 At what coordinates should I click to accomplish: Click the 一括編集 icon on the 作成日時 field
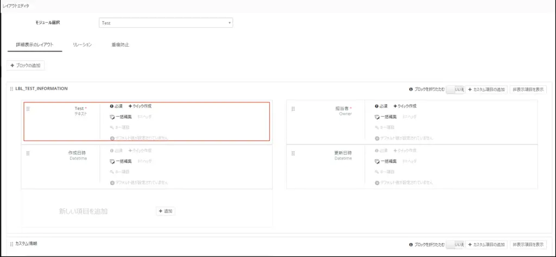pos(112,162)
